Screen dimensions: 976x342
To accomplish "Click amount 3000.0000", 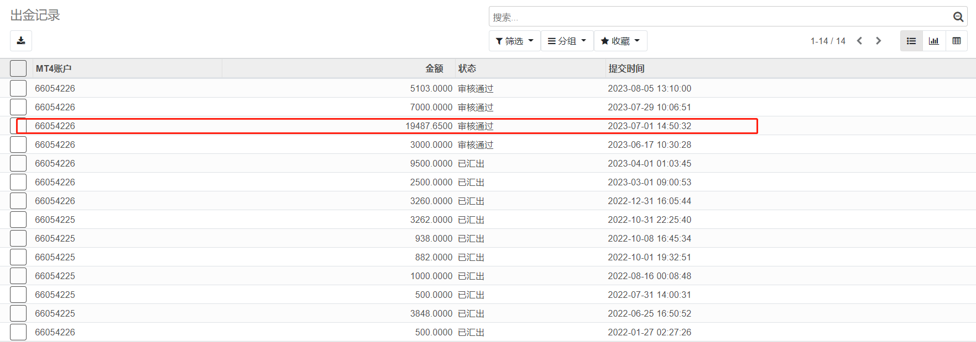I will [431, 145].
